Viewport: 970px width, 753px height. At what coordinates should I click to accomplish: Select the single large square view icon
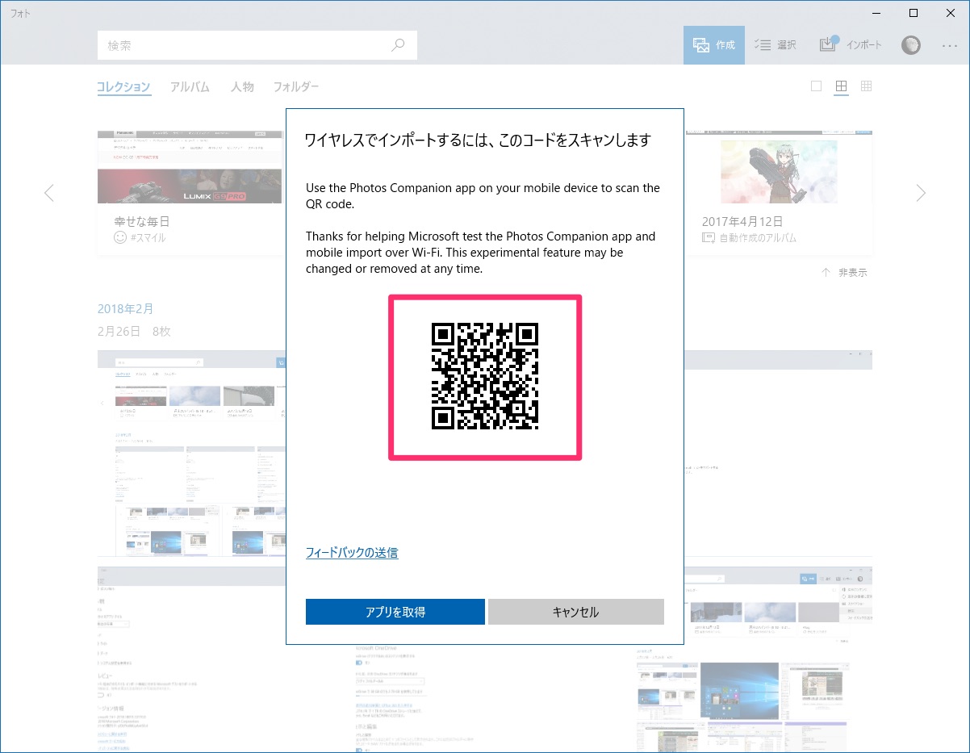click(816, 86)
